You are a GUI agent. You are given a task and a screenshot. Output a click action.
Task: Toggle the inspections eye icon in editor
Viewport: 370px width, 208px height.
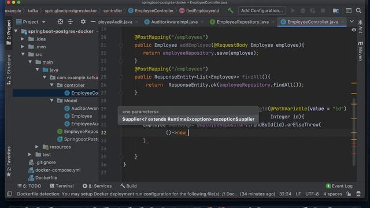354,30
